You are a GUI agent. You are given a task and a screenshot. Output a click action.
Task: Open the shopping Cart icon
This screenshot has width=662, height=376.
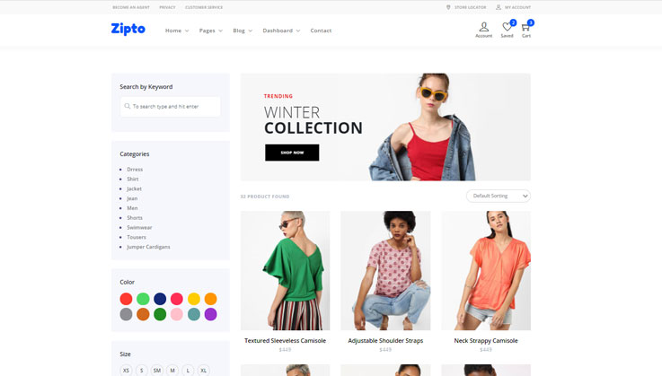click(x=525, y=28)
